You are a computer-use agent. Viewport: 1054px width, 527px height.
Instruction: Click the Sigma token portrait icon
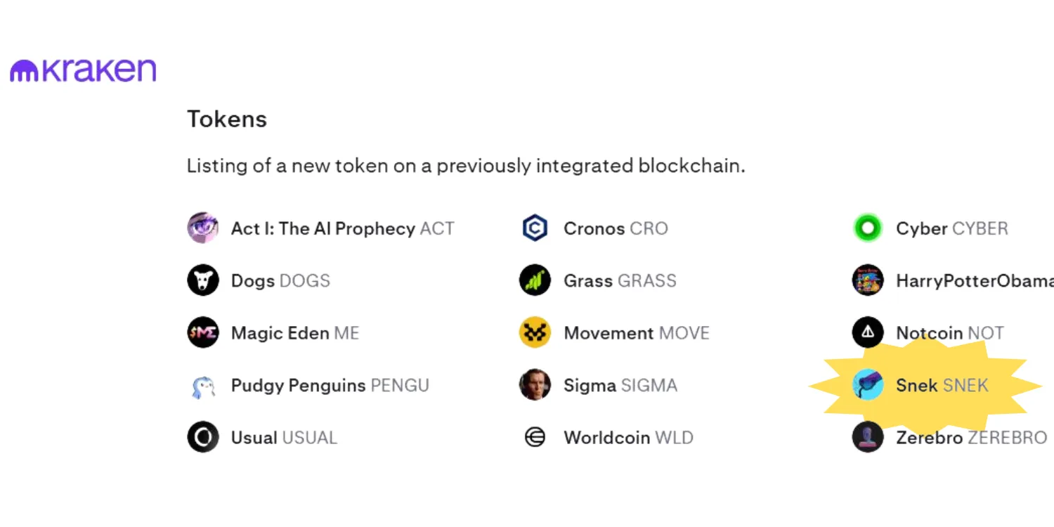click(x=535, y=385)
